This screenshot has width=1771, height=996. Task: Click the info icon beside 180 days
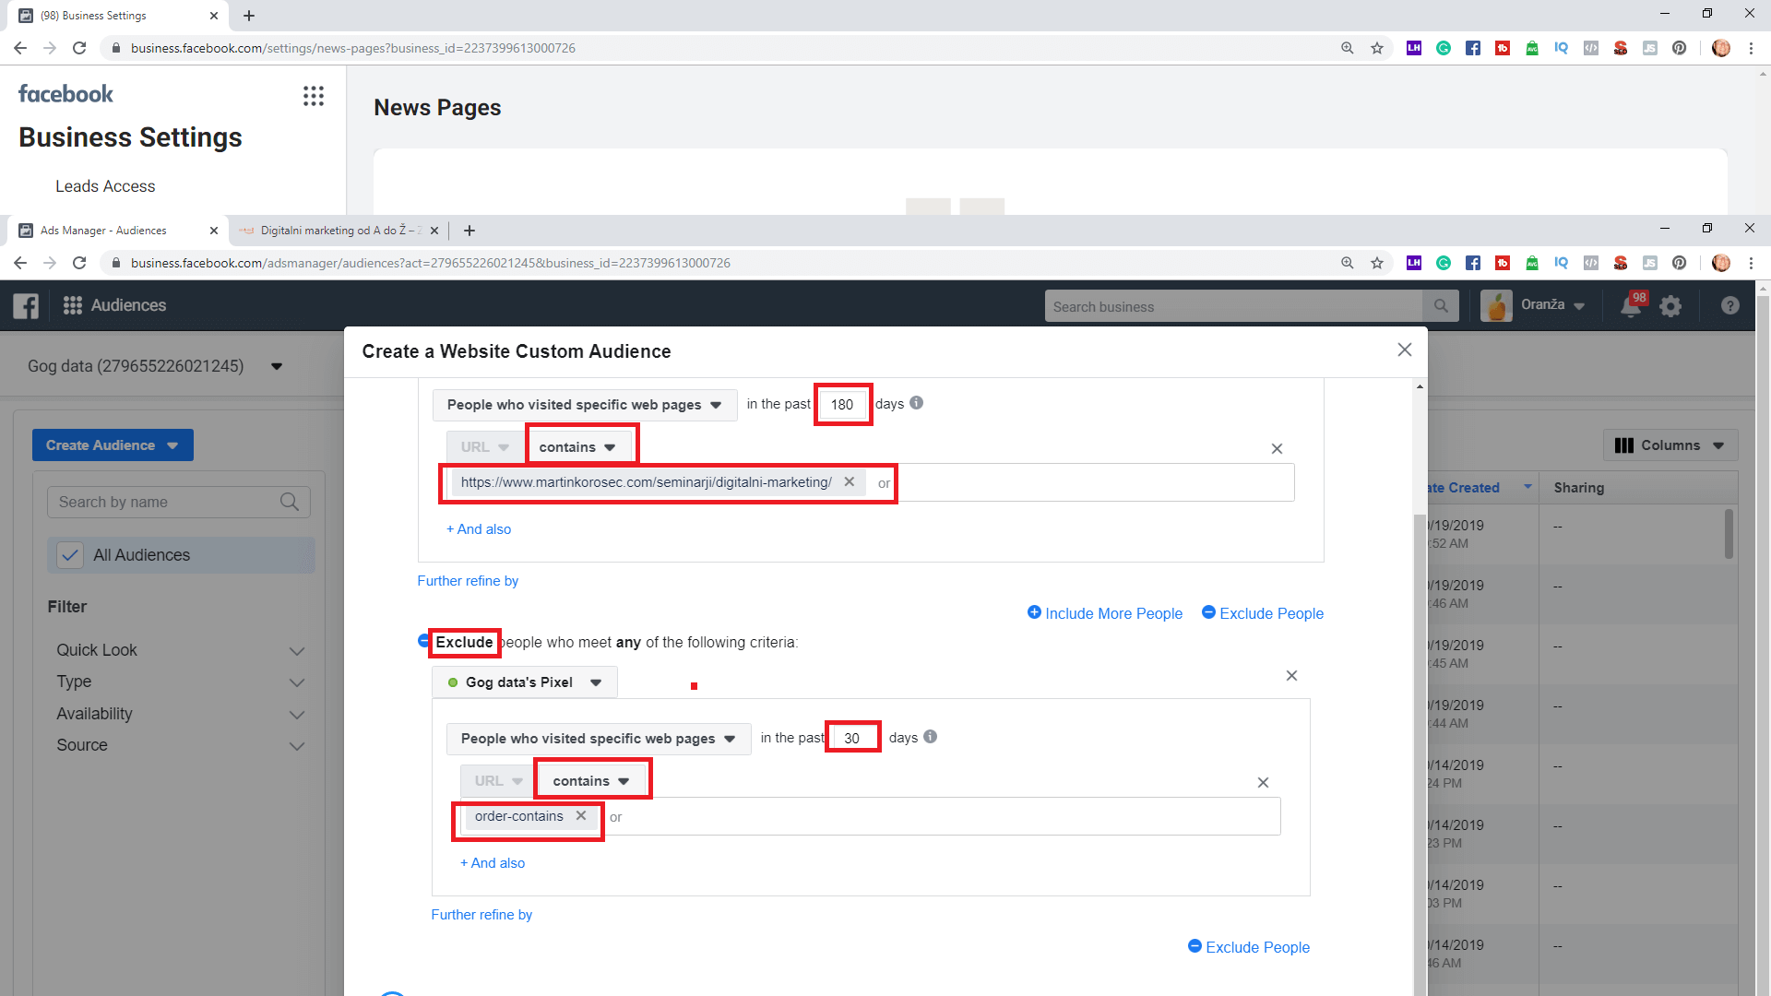click(x=916, y=403)
